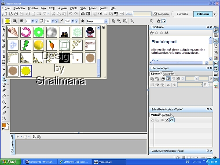Switch to the Auswählen tab
Viewport: 220px width, 165px height.
pos(169,73)
